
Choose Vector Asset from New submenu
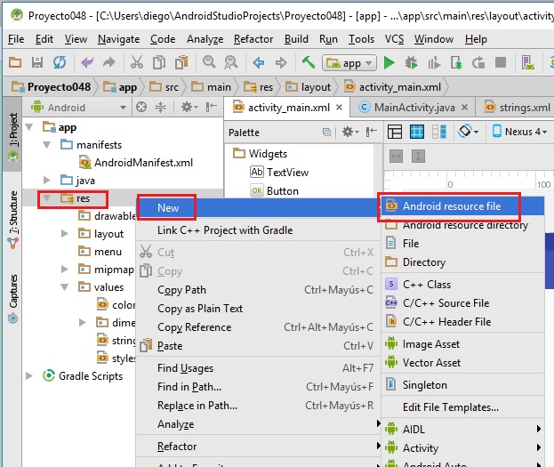[462, 363]
